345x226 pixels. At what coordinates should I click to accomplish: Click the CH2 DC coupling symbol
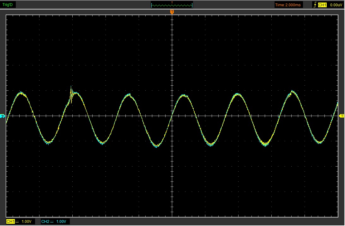[x=52, y=222]
